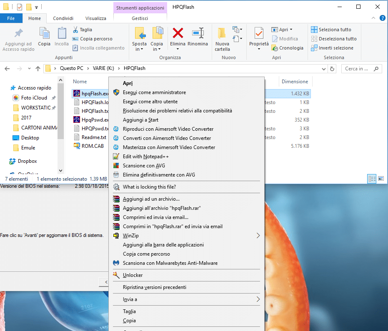
Task: Open the File tab
Action: 11,18
